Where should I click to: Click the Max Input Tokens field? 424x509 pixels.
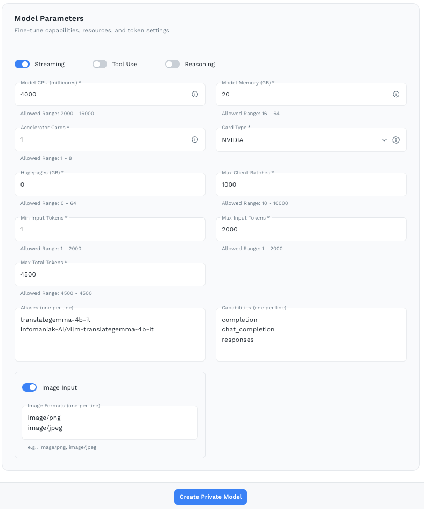[312, 229]
